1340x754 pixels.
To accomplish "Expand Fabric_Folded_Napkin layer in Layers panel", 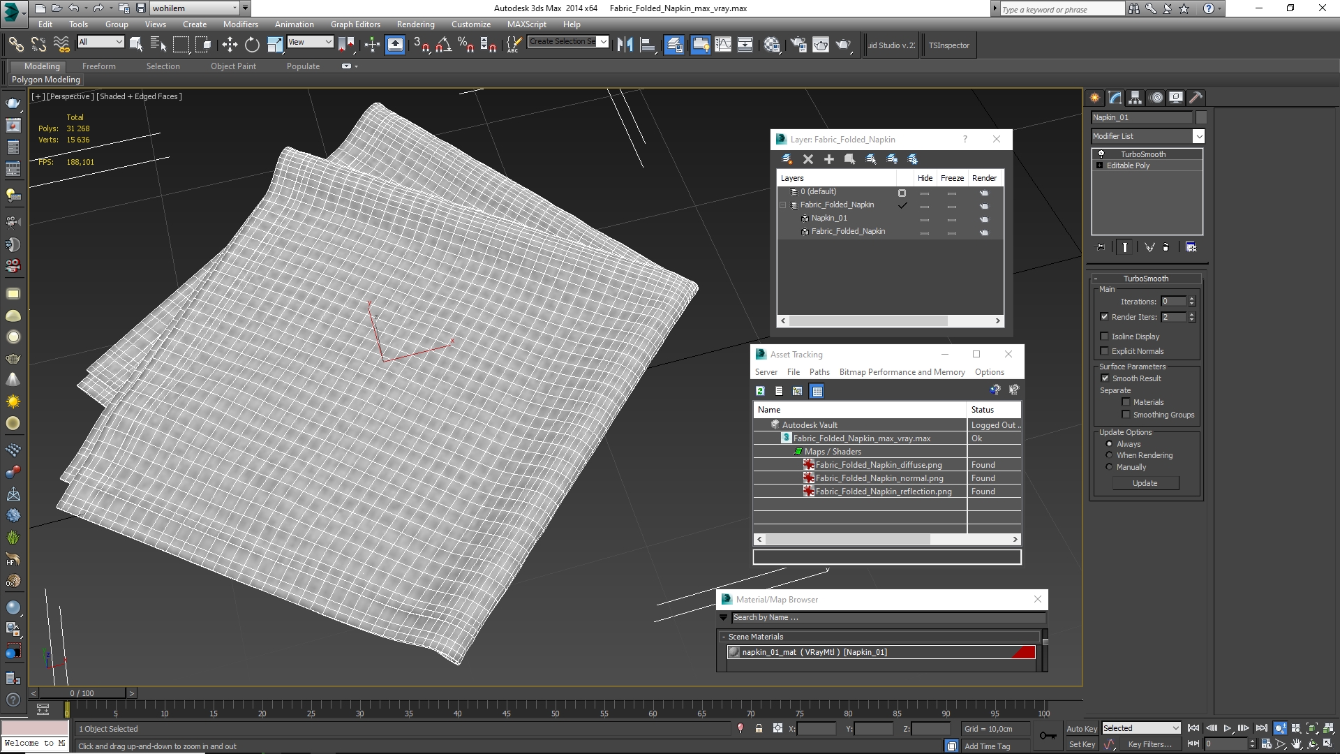I will coord(782,205).
